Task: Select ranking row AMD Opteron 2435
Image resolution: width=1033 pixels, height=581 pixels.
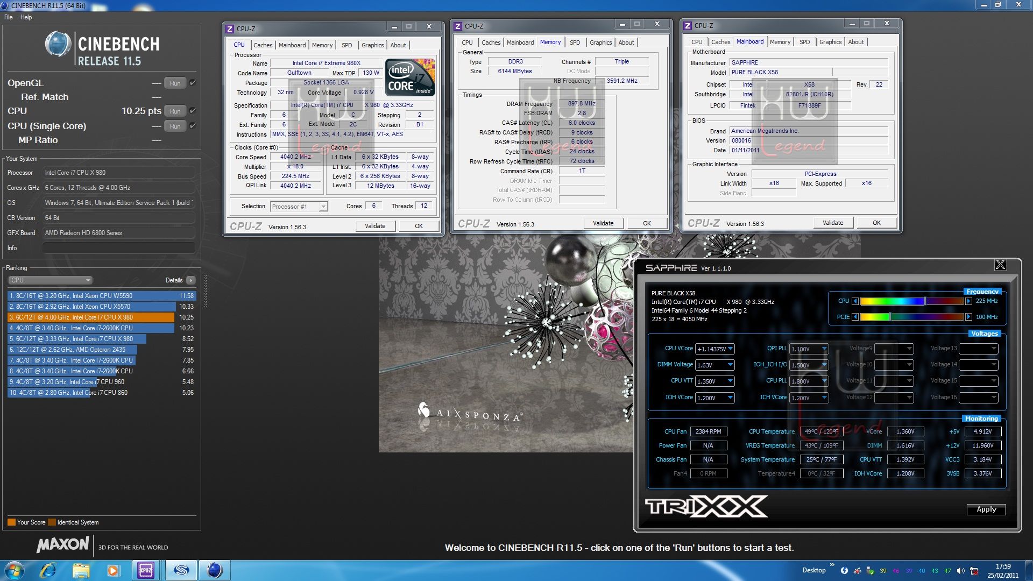Action: coord(101,350)
